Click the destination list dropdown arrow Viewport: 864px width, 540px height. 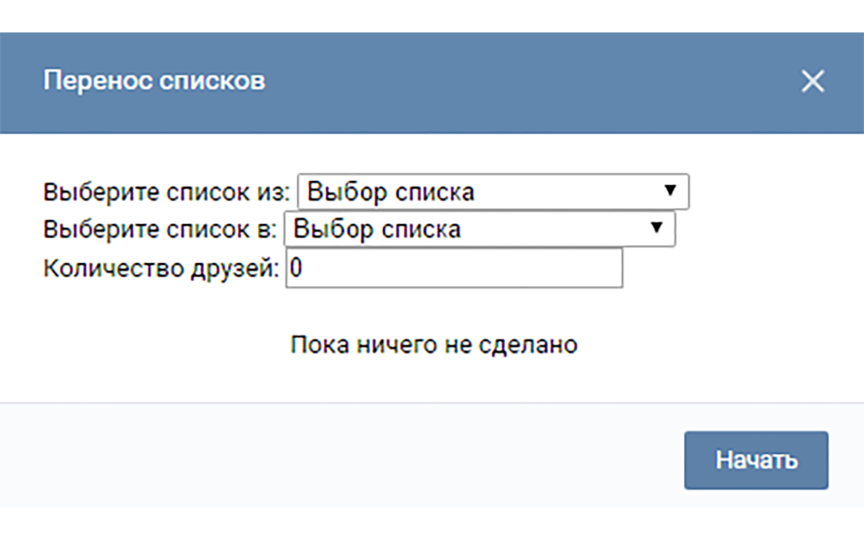[656, 229]
